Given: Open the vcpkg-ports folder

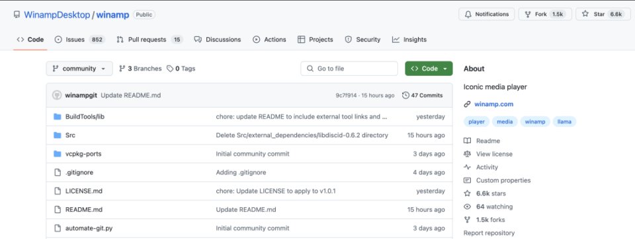Looking at the screenshot, I should (83, 154).
